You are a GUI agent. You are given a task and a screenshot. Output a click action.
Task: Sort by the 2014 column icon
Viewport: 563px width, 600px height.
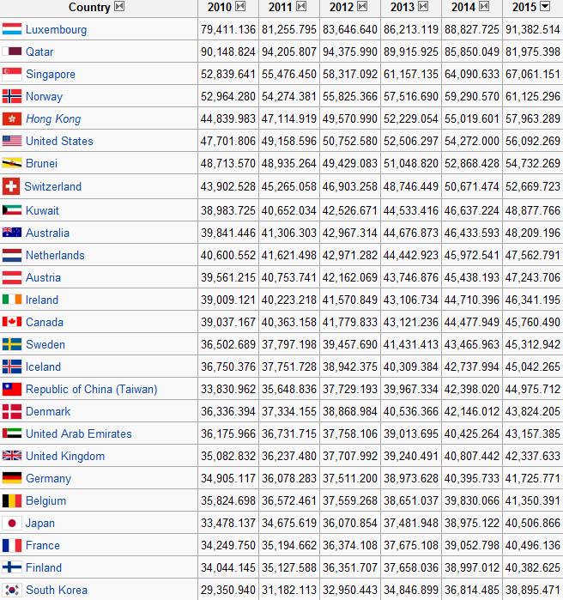pyautogui.click(x=484, y=7)
